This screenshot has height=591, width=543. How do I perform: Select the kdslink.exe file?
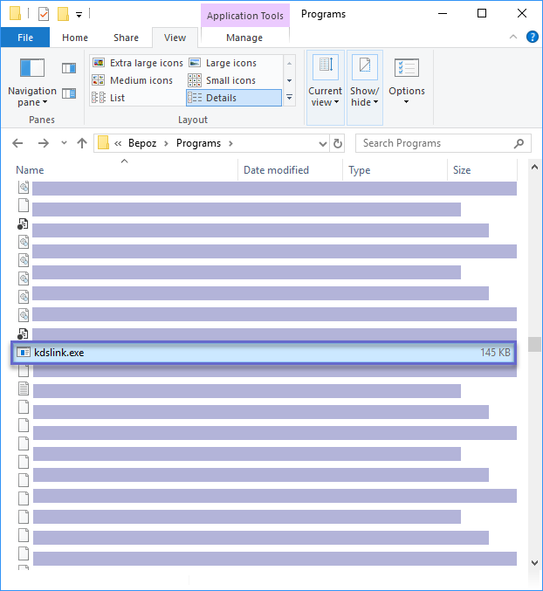pos(59,353)
